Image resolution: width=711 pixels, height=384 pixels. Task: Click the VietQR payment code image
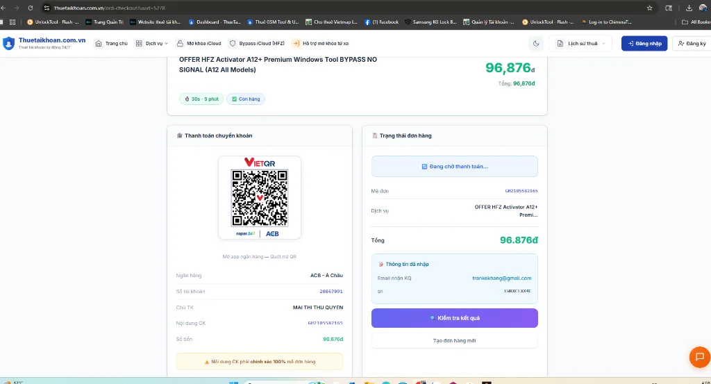click(260, 198)
